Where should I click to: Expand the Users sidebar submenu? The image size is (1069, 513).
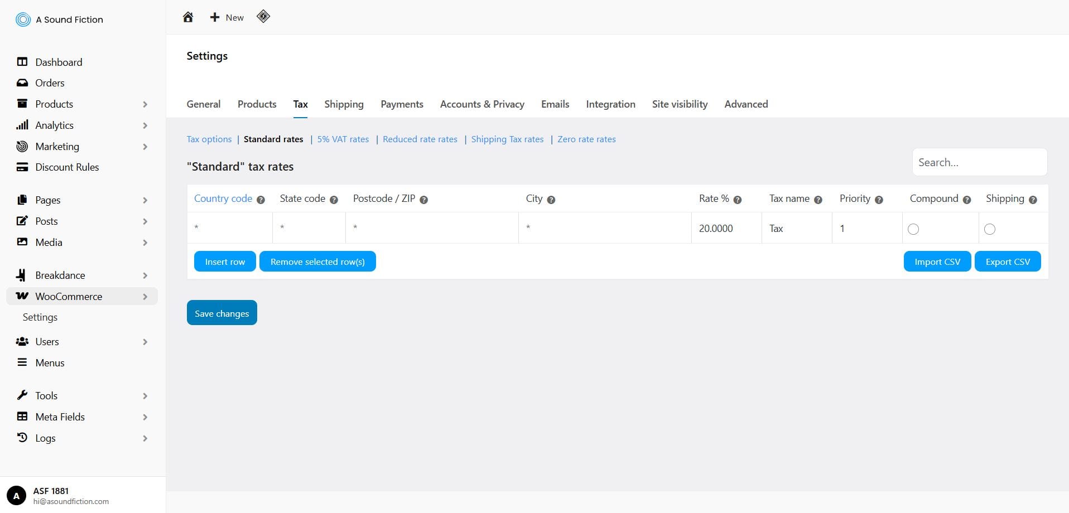[x=145, y=342]
